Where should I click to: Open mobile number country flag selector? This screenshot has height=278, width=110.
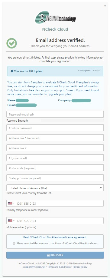pyautogui.click(x=11, y=221)
